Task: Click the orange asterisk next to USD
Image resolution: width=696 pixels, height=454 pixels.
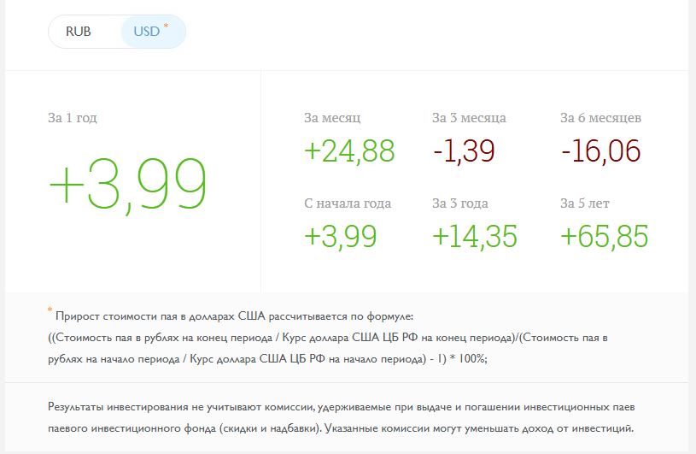Action: (x=166, y=27)
